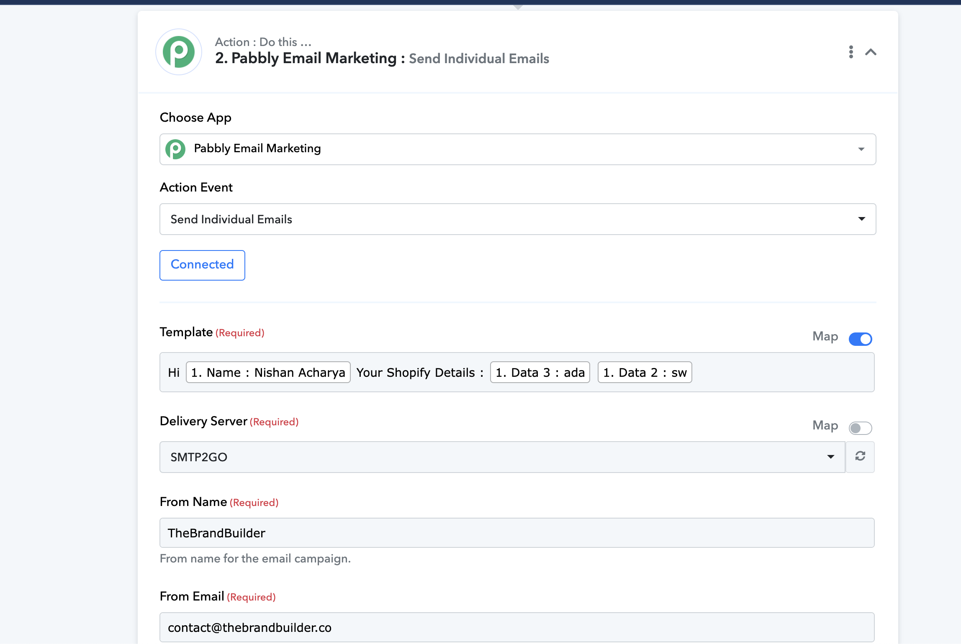
Task: Click the 'Hi' text in the Template field
Action: tap(174, 373)
